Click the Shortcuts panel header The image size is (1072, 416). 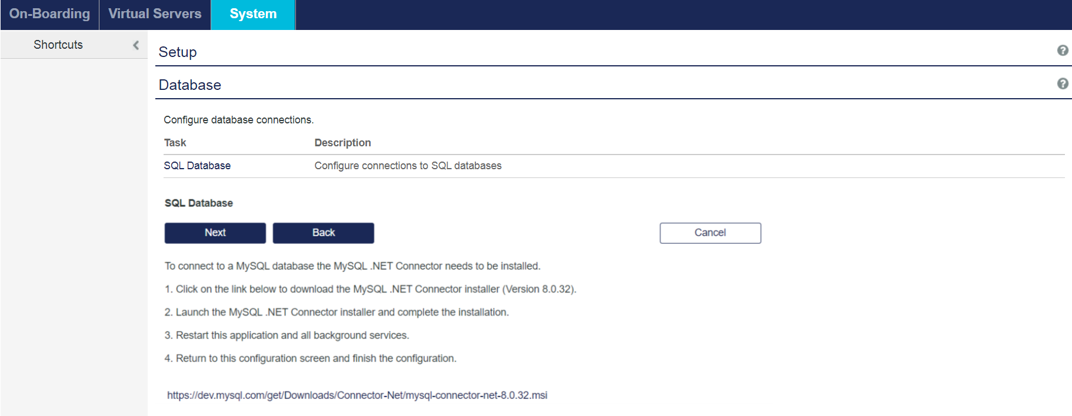[x=58, y=45]
